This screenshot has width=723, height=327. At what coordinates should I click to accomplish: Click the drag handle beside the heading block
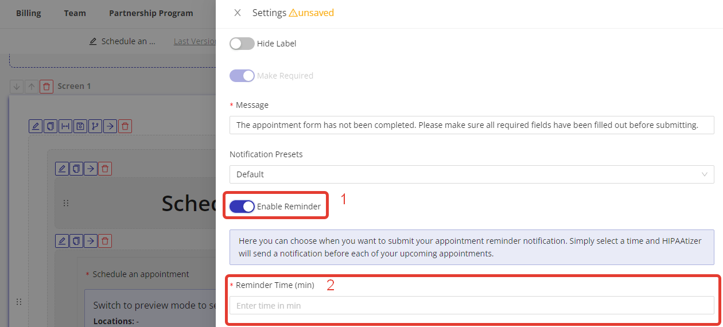point(66,203)
